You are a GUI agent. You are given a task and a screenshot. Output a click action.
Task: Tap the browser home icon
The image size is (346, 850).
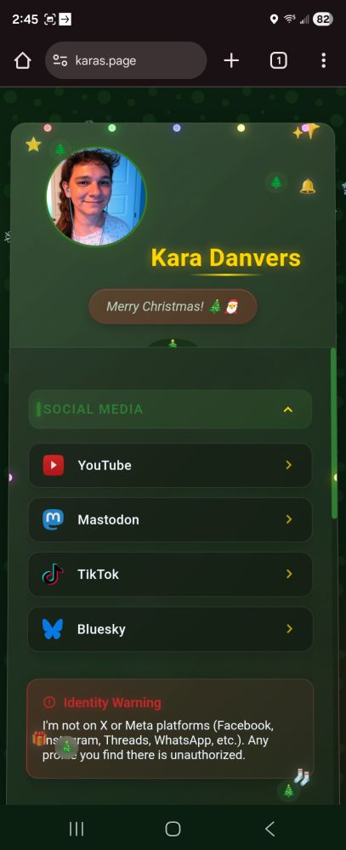(x=23, y=60)
